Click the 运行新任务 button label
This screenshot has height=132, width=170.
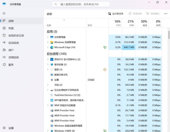pos(118,14)
